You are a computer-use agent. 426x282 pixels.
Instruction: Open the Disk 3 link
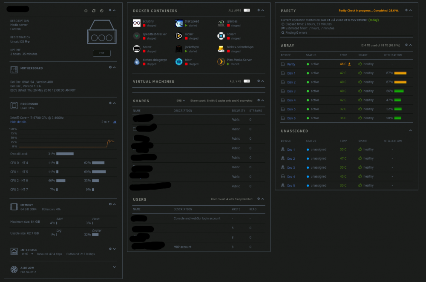(291, 91)
